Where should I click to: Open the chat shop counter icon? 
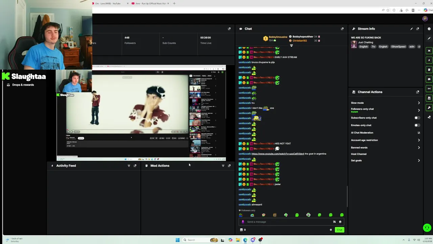point(243,230)
